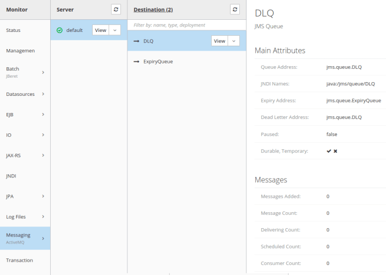Open the JNDI monitor item
This screenshot has width=386, height=275.
click(25, 176)
